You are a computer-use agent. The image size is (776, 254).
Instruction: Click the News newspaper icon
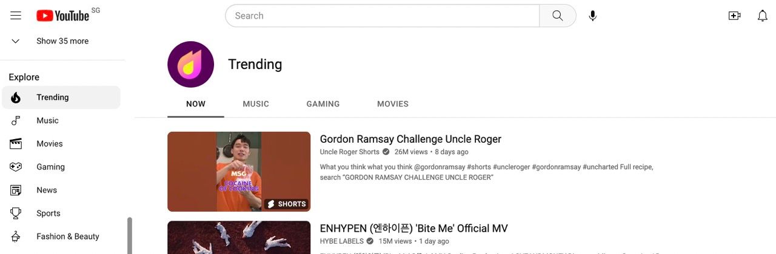click(16, 190)
